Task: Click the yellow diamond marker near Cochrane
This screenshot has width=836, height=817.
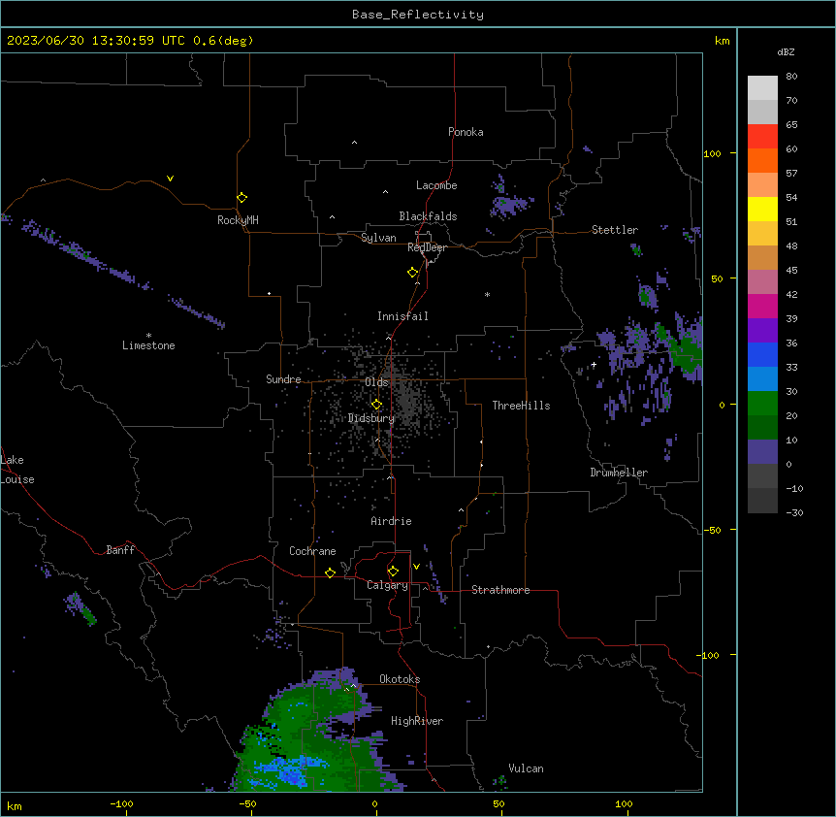Action: point(330,572)
